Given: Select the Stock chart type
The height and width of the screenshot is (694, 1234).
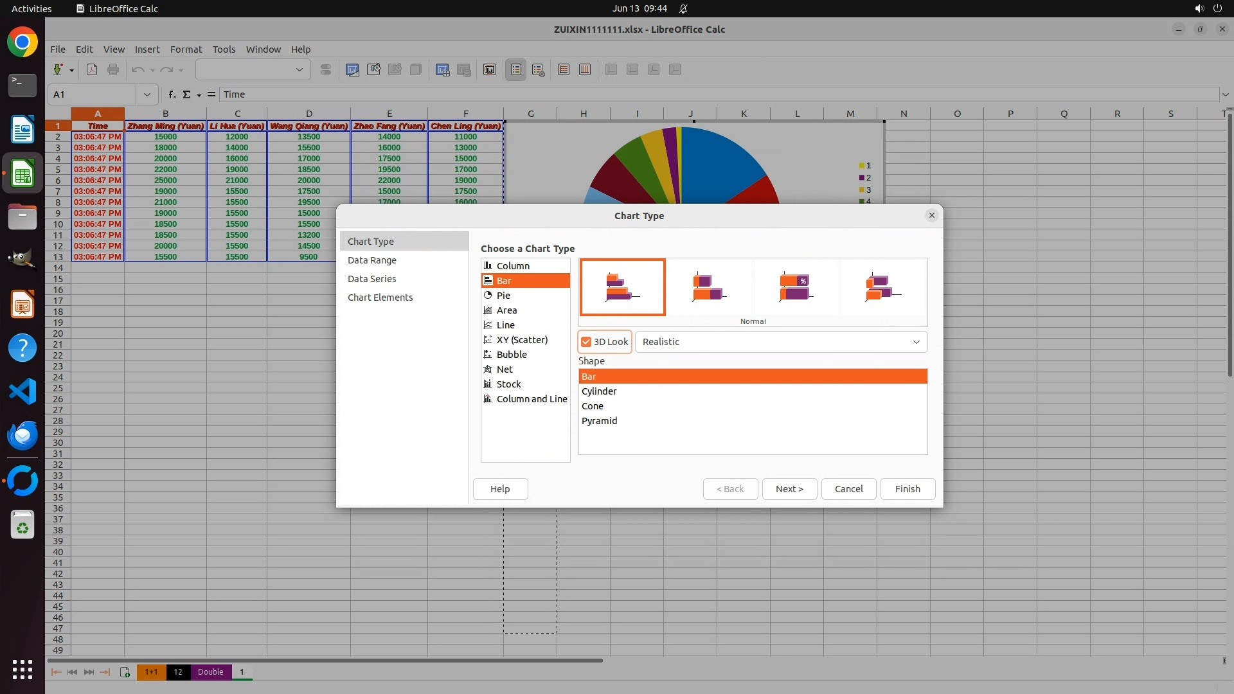Looking at the screenshot, I should [508, 384].
